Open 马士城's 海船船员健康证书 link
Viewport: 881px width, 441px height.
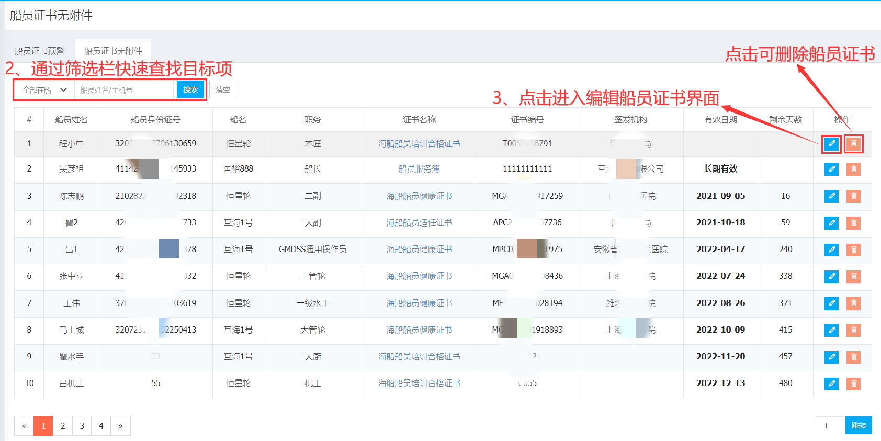pos(419,330)
